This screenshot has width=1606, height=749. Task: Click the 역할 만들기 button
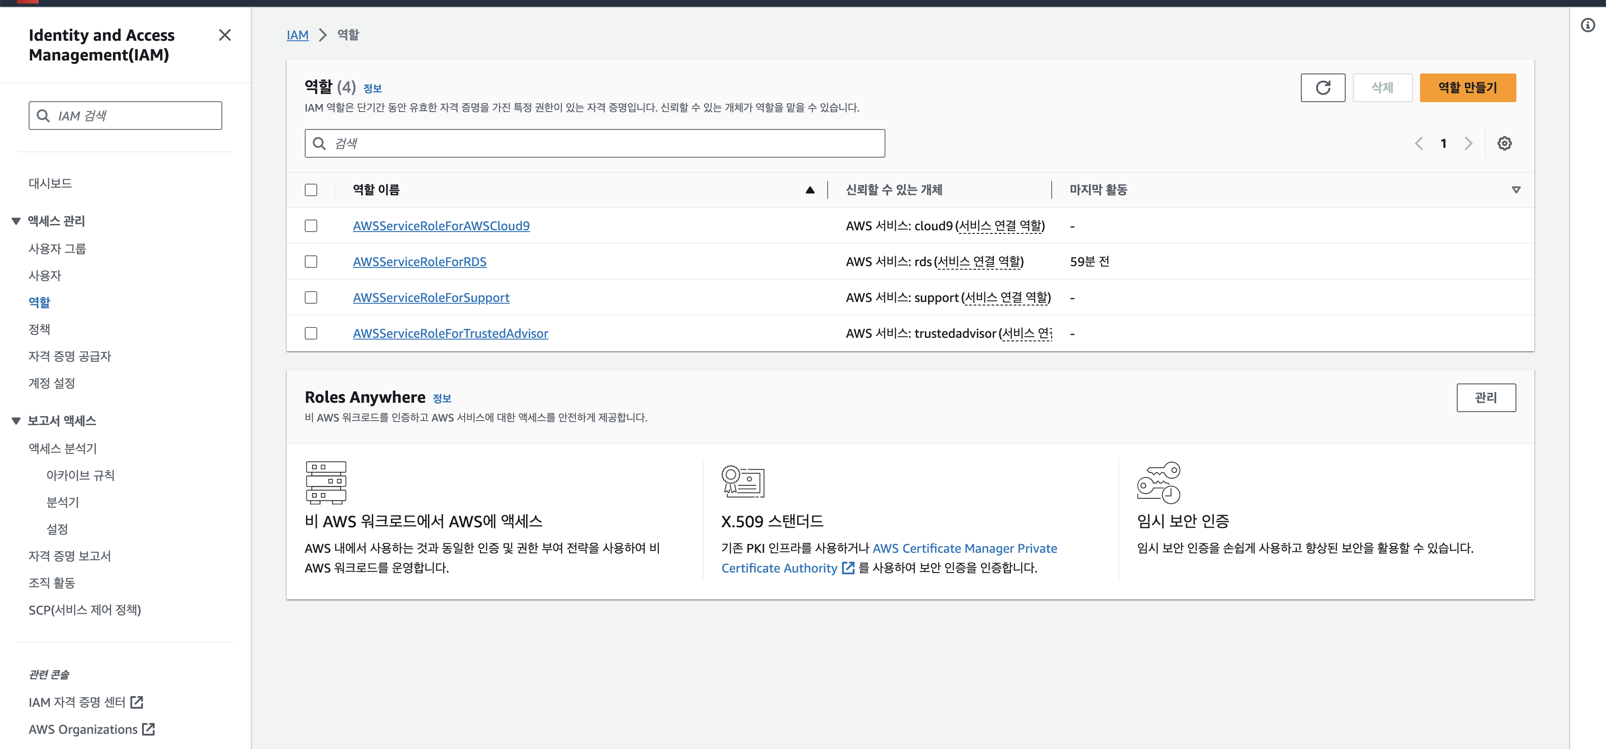[x=1467, y=88]
